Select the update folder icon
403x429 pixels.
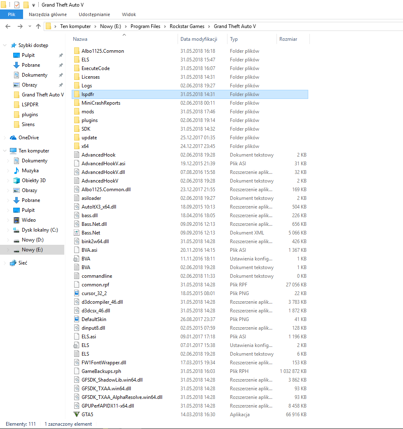77,137
